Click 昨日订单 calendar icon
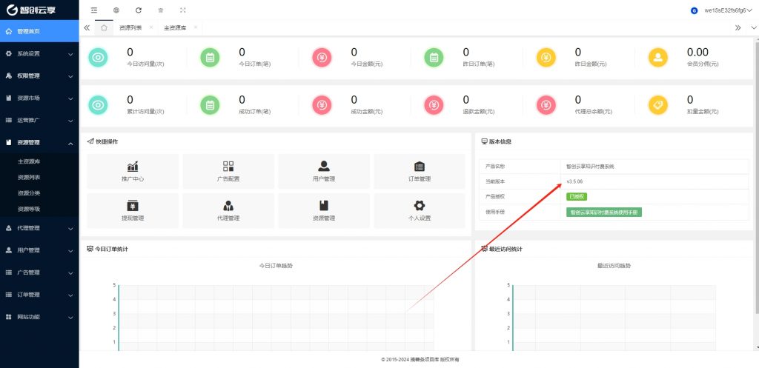The image size is (759, 368). point(434,58)
